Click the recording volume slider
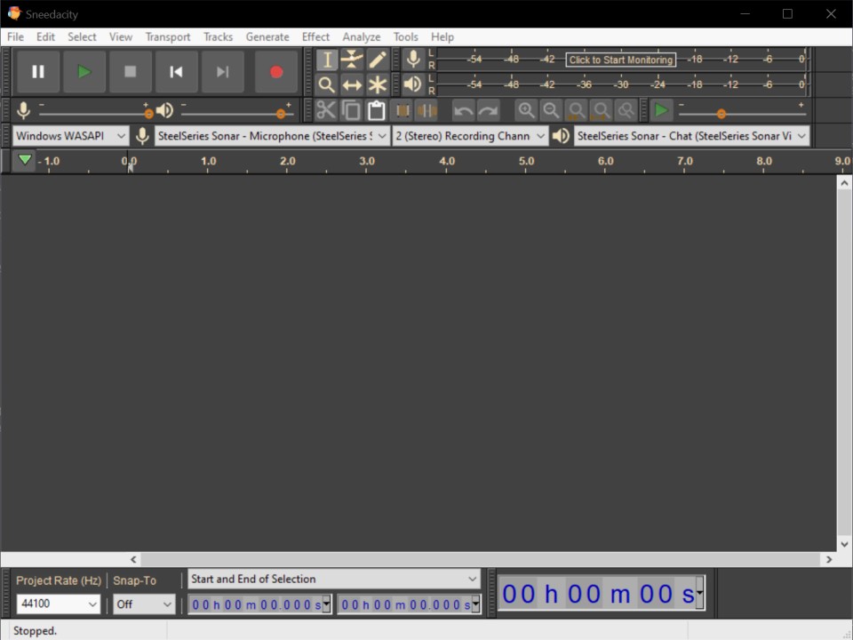853x640 pixels. pos(93,113)
